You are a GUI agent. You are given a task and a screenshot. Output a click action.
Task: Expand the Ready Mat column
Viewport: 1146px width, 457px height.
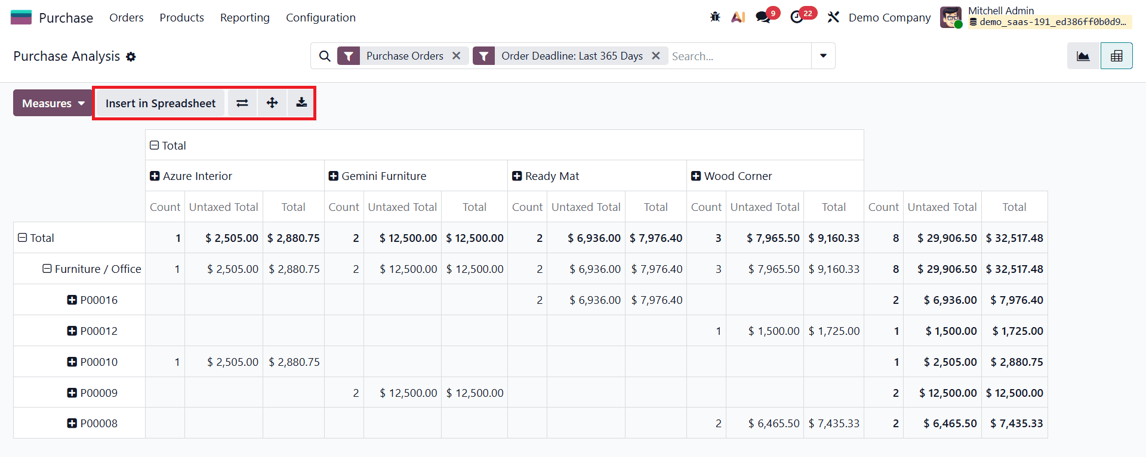click(x=517, y=176)
